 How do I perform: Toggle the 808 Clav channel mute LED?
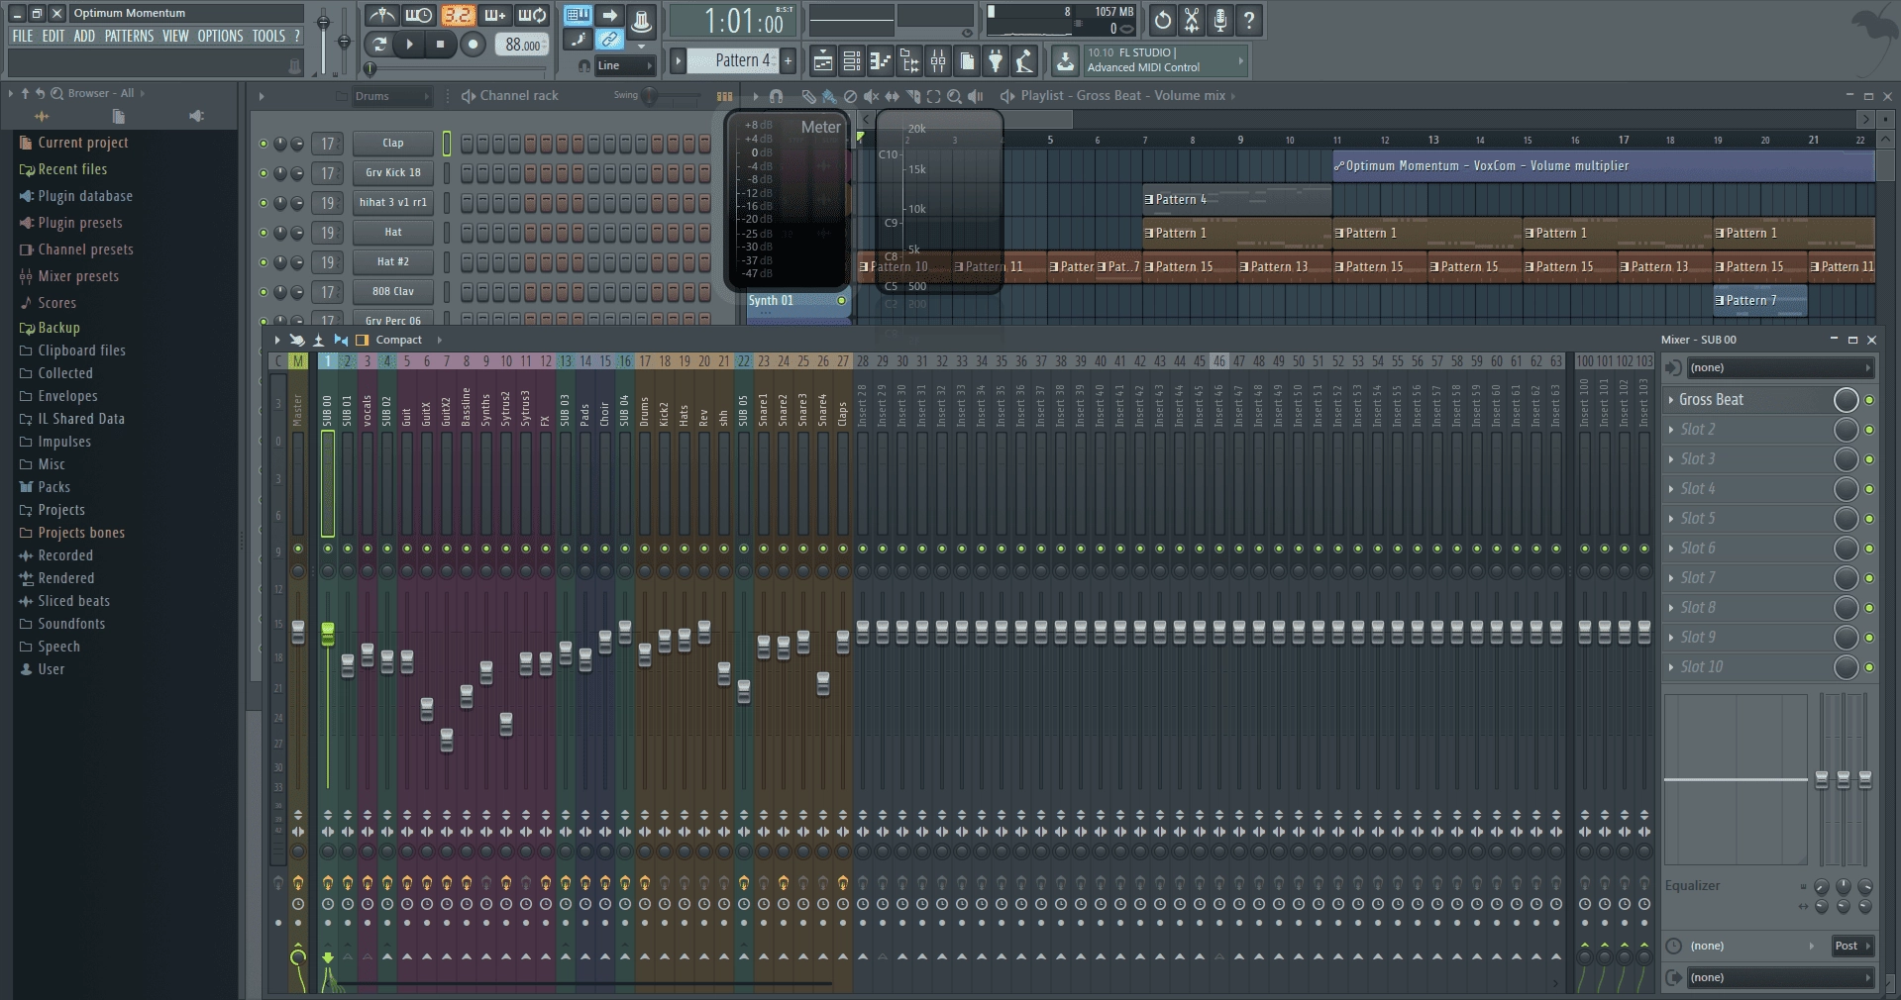click(x=263, y=292)
